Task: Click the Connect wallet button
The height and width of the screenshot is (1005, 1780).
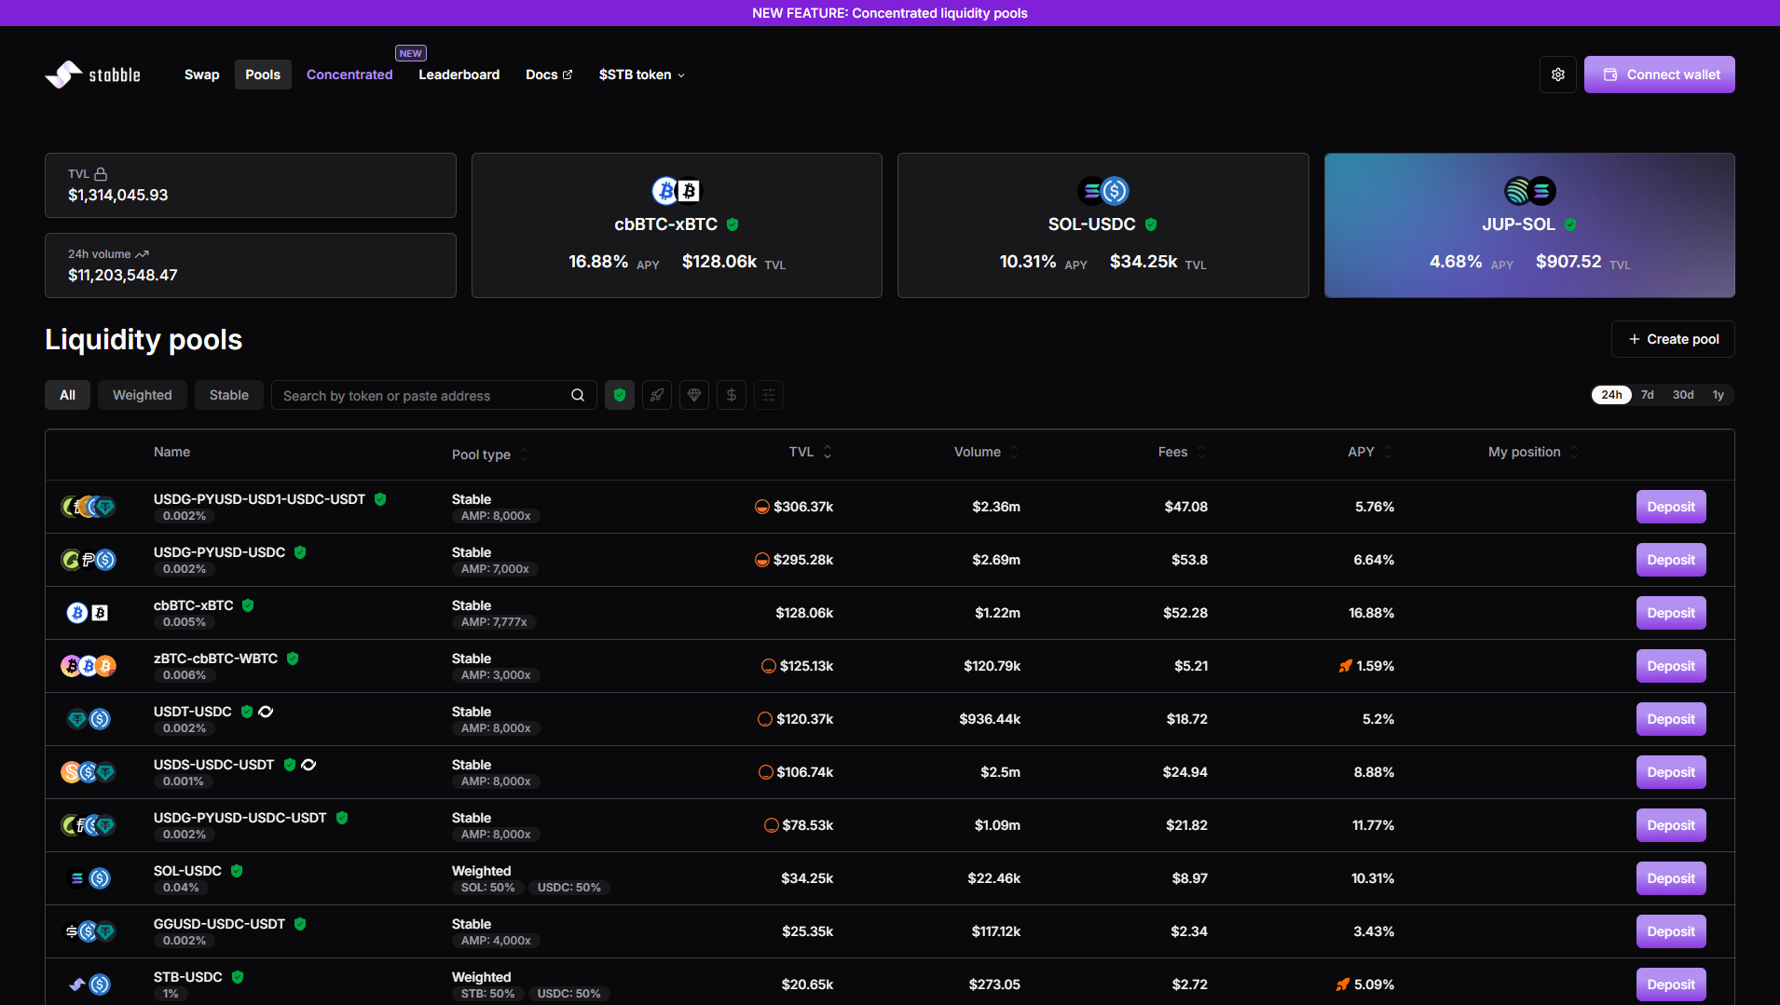Action: 1659,75
